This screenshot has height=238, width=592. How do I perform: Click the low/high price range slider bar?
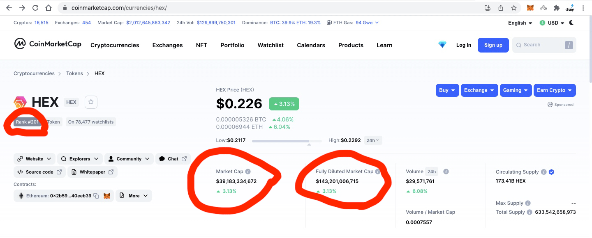(x=287, y=140)
